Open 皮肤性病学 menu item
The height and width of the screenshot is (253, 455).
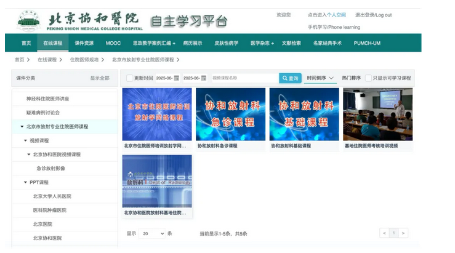(227, 43)
